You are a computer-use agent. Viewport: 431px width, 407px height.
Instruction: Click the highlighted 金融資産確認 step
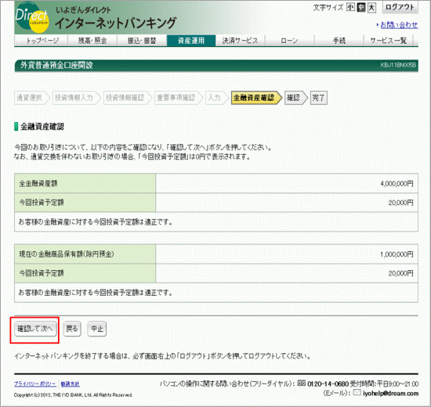[x=256, y=98]
